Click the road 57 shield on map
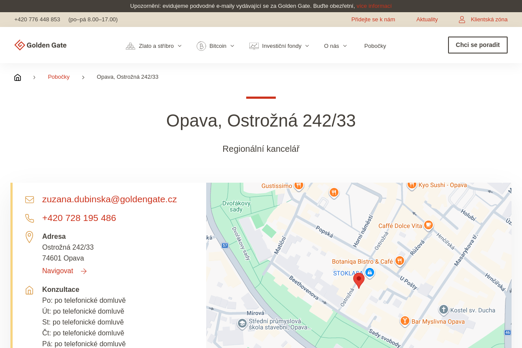Screen dimensions: 522x348 click(224, 245)
